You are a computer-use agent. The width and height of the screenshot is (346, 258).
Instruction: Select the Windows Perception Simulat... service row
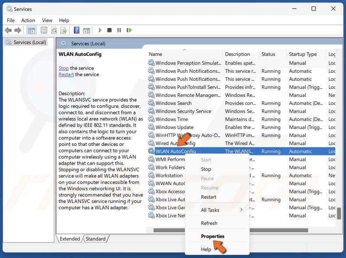tap(241, 63)
